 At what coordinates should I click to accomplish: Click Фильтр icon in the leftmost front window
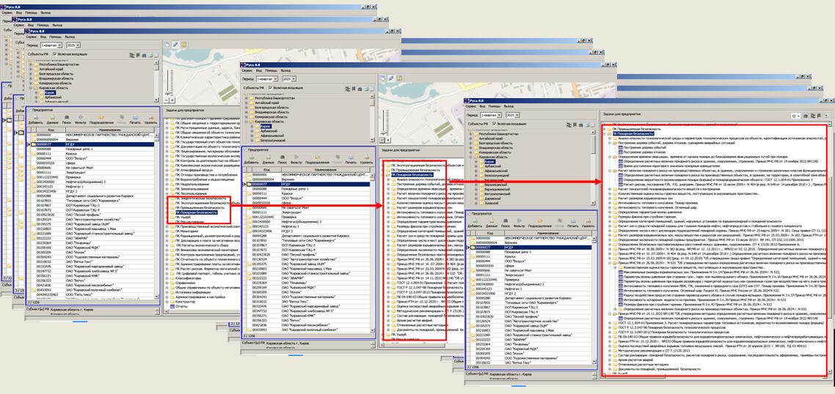point(81,120)
